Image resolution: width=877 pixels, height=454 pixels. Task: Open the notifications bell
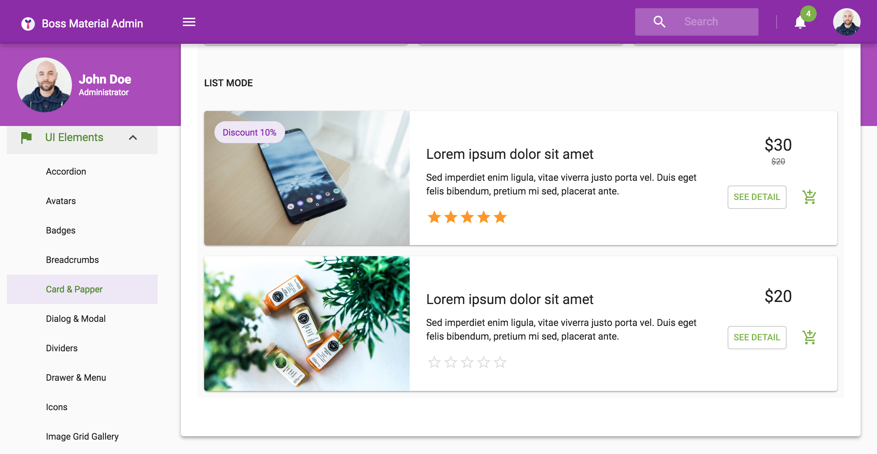coord(800,22)
